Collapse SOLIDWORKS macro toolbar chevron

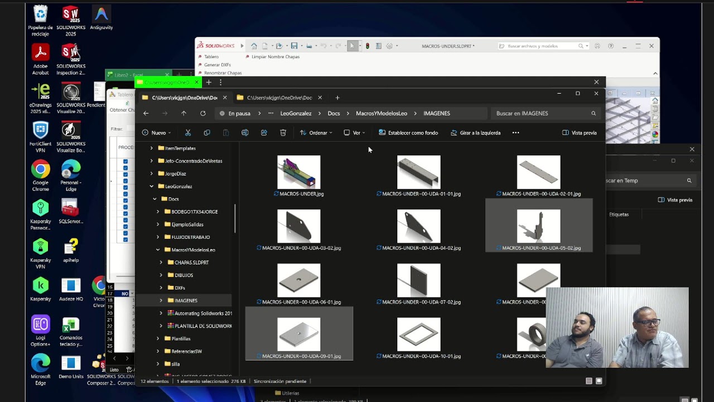(x=655, y=73)
